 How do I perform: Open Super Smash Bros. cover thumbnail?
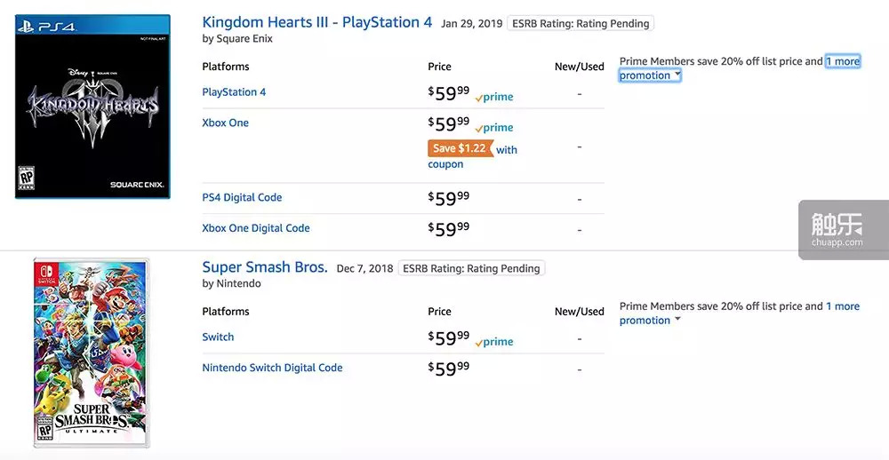point(92,352)
